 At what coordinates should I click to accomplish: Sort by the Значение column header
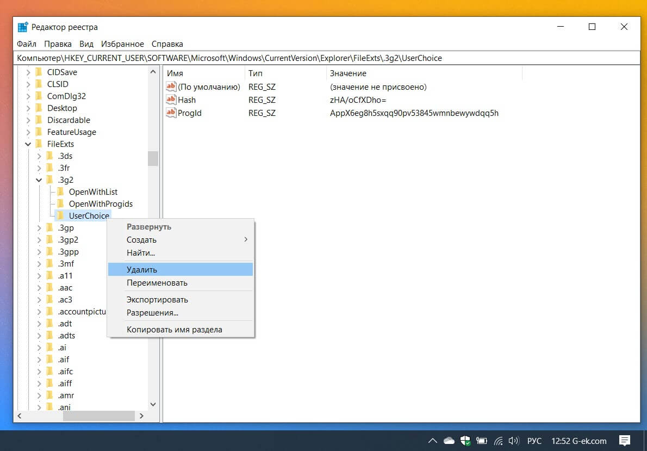424,73
